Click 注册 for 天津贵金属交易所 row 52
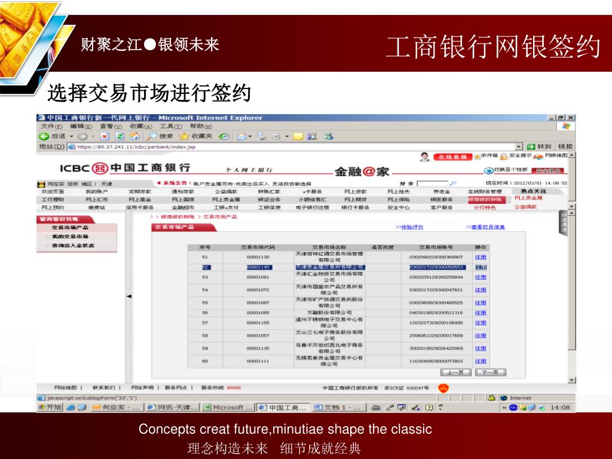 click(481, 267)
